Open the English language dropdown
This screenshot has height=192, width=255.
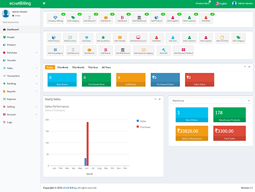pyautogui.click(x=221, y=3)
